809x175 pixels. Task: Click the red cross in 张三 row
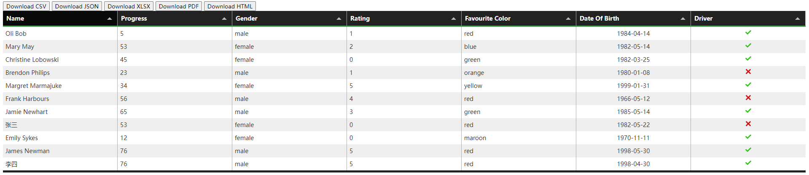(748, 124)
